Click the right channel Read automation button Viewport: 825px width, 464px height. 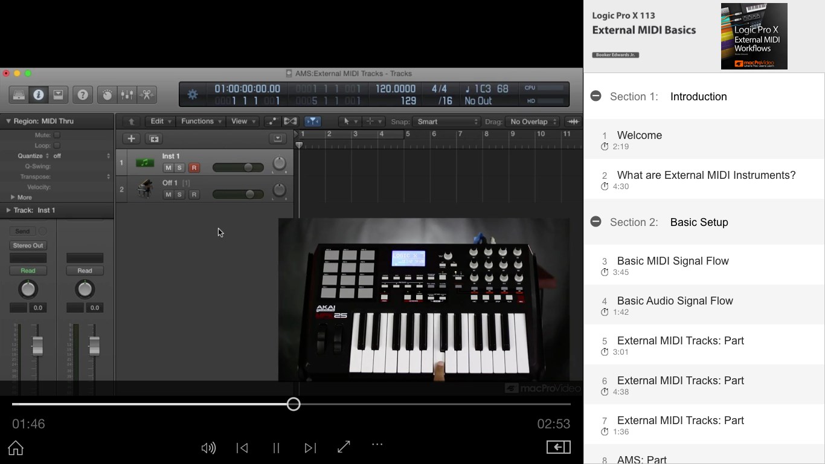(85, 271)
